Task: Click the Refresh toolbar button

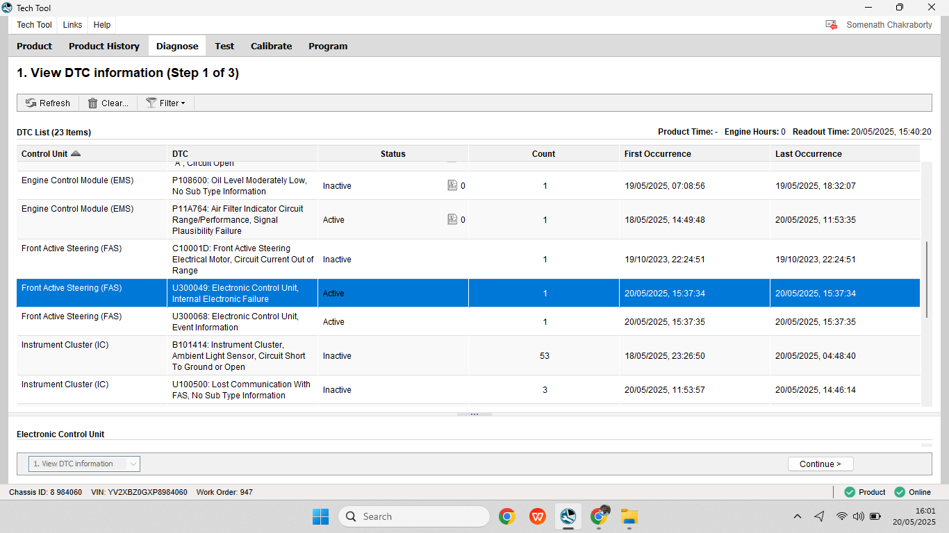Action: pos(48,103)
